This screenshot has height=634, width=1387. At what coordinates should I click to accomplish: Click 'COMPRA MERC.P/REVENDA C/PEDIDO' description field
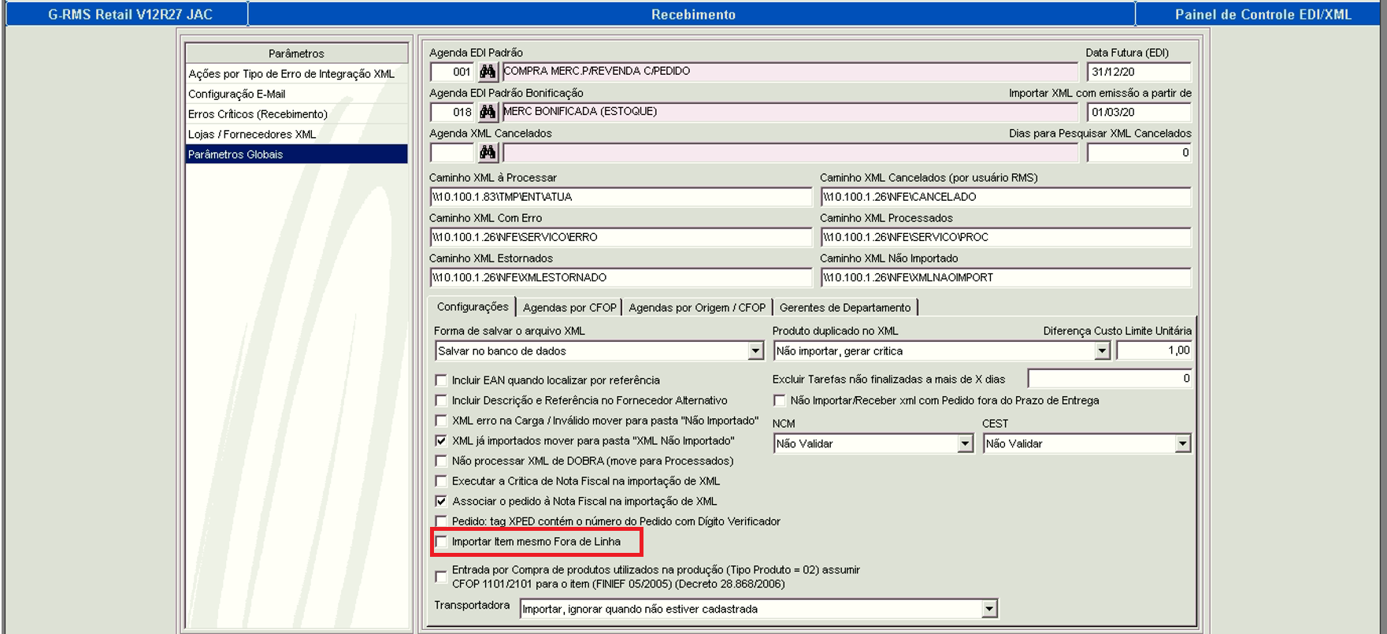790,72
